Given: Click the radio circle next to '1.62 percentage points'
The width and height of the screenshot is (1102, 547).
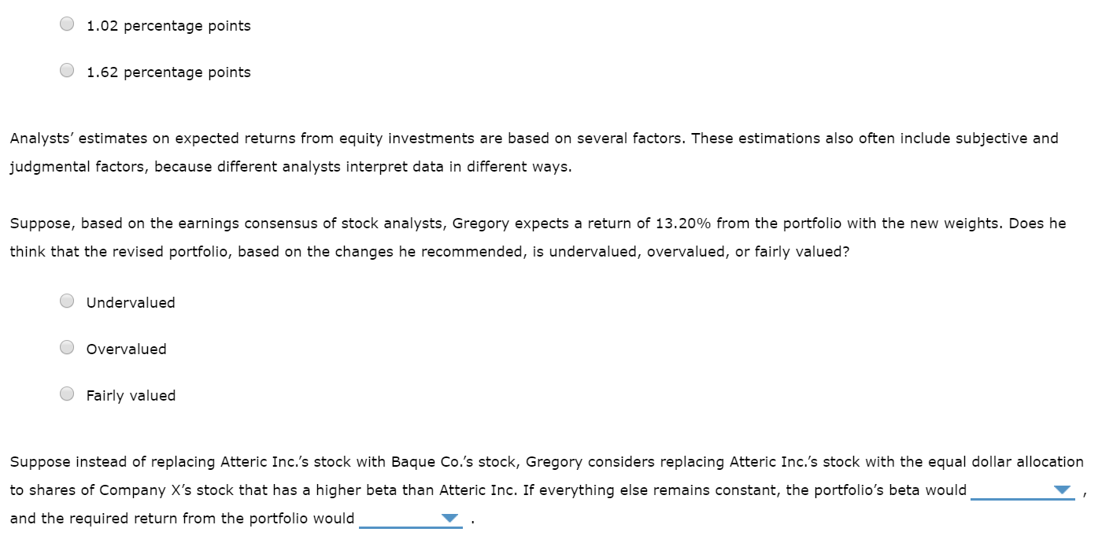Looking at the screenshot, I should click(67, 70).
